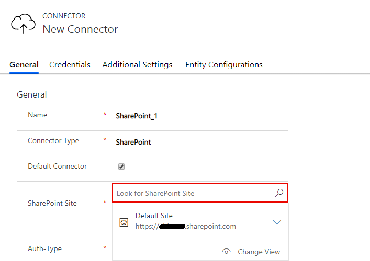370x261 pixels.
Task: Click the General section heading
Action: click(31, 94)
